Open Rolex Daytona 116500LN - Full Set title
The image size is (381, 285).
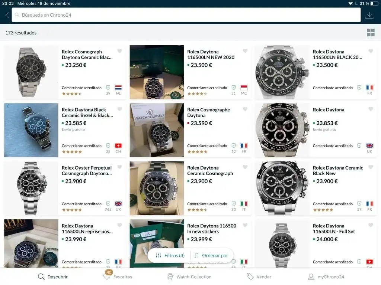334,229
